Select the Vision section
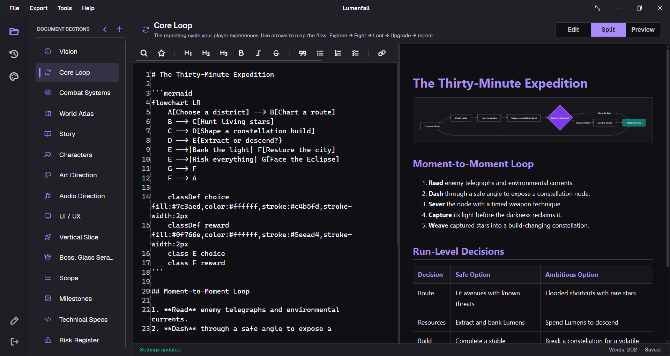 tap(77, 52)
